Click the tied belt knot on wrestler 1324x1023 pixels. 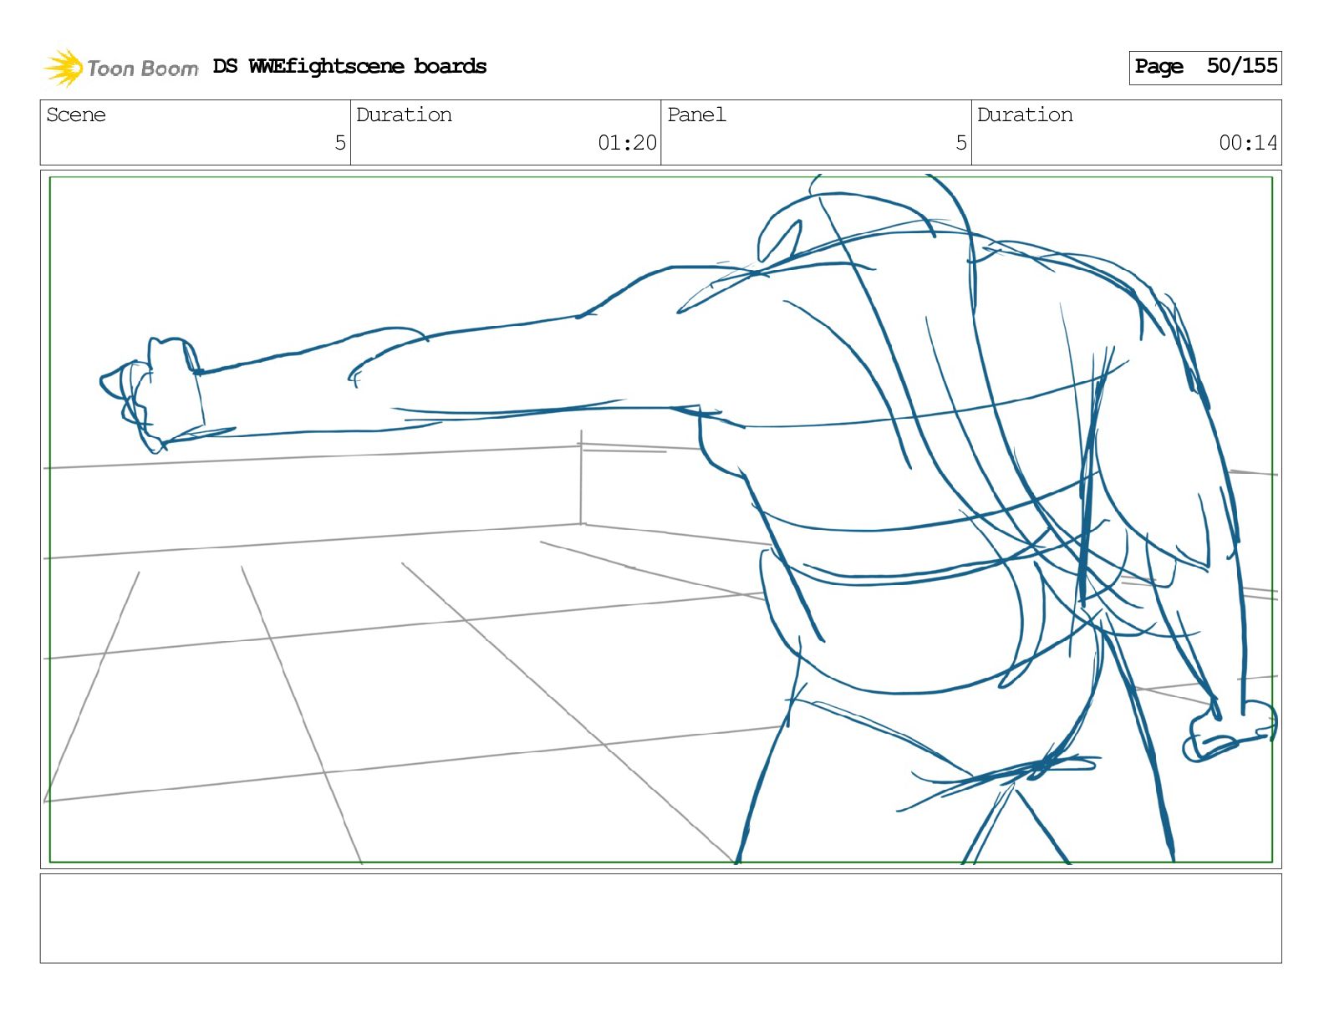coord(1041,766)
